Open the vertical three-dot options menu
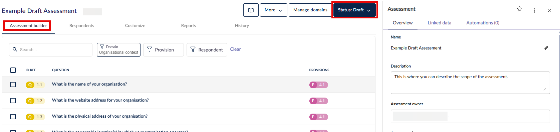The image size is (560, 132). pyautogui.click(x=535, y=10)
